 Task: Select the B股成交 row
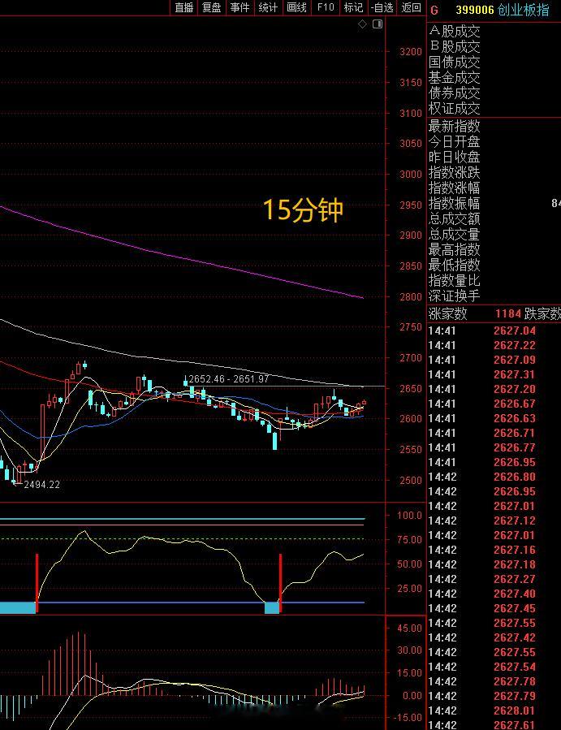pos(494,46)
